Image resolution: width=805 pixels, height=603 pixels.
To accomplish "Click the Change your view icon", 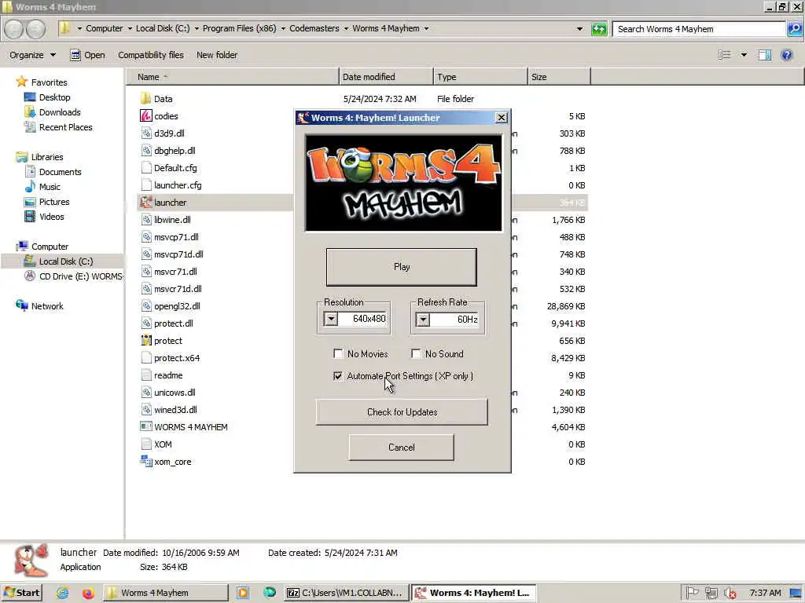I will (x=724, y=55).
